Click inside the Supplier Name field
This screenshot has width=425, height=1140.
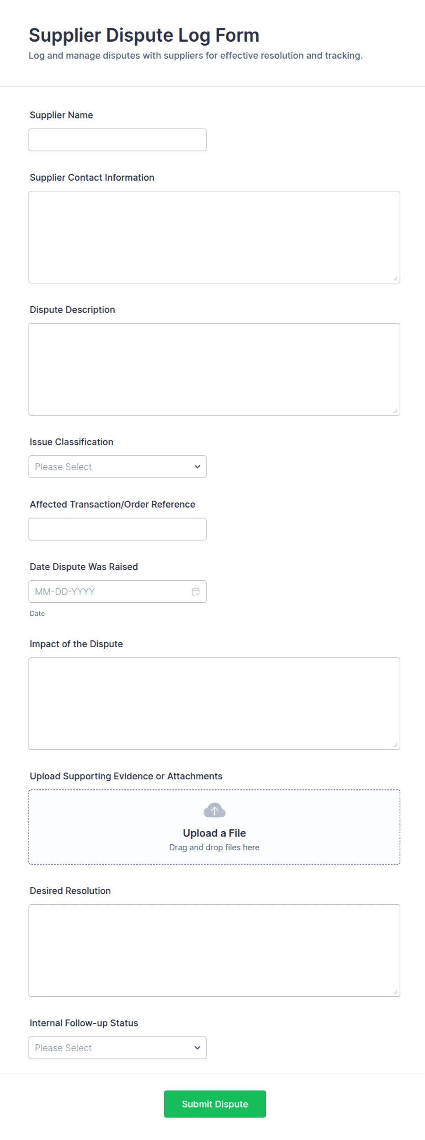point(117,140)
